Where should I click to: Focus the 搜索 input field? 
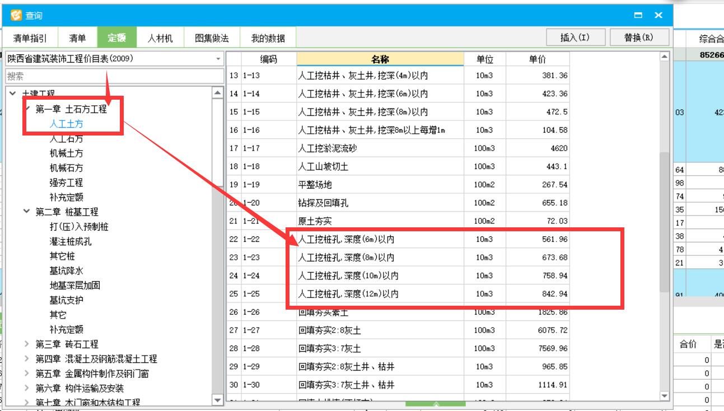115,76
